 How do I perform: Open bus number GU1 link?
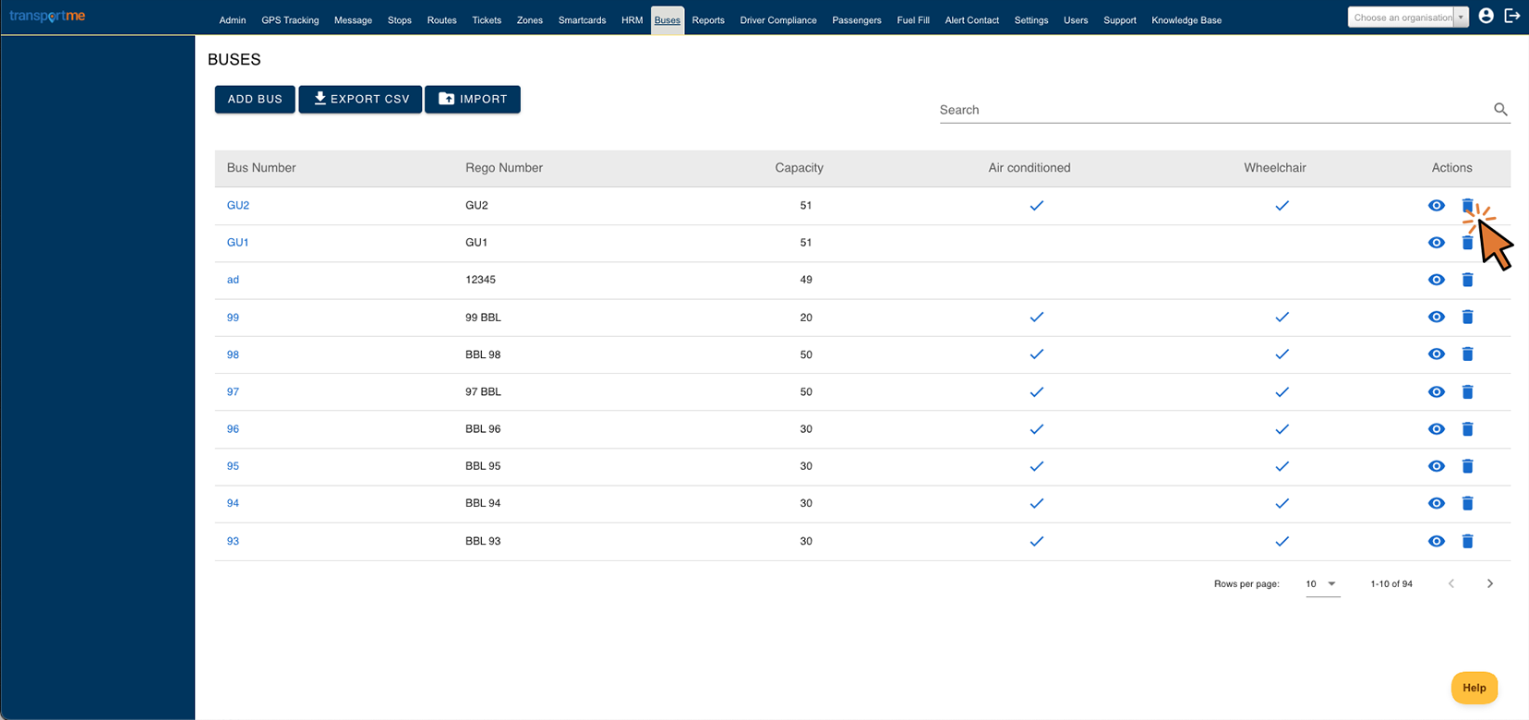(x=237, y=243)
